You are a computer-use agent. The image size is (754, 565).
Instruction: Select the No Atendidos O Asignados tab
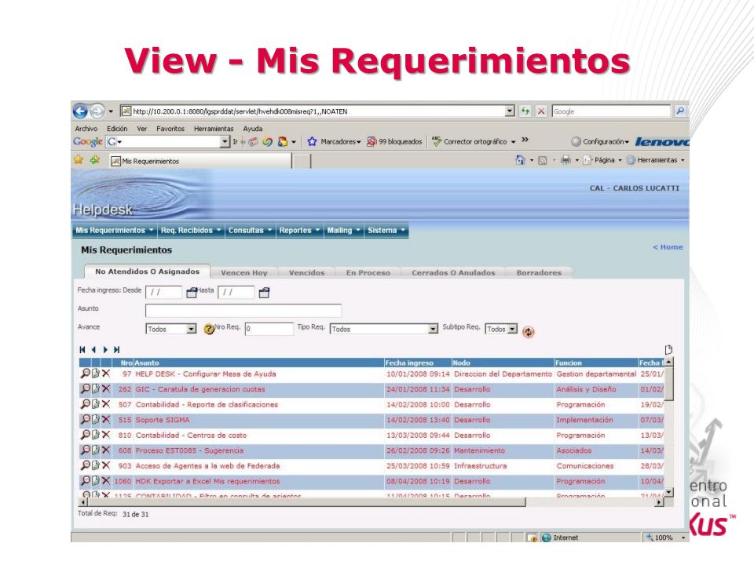pyautogui.click(x=147, y=272)
